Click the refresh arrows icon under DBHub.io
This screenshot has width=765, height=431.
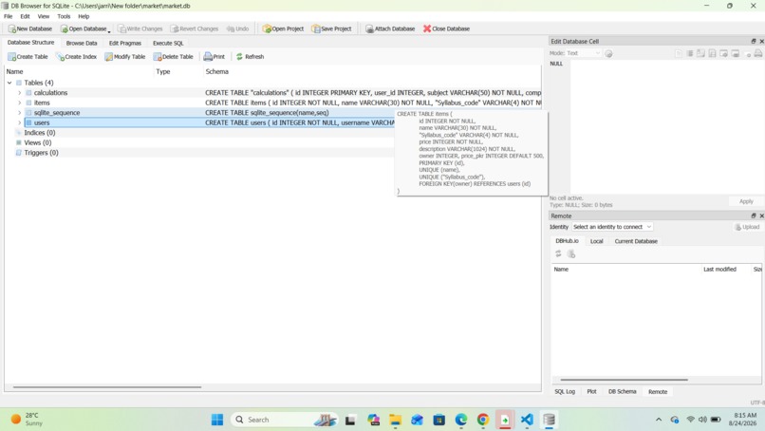(x=558, y=253)
